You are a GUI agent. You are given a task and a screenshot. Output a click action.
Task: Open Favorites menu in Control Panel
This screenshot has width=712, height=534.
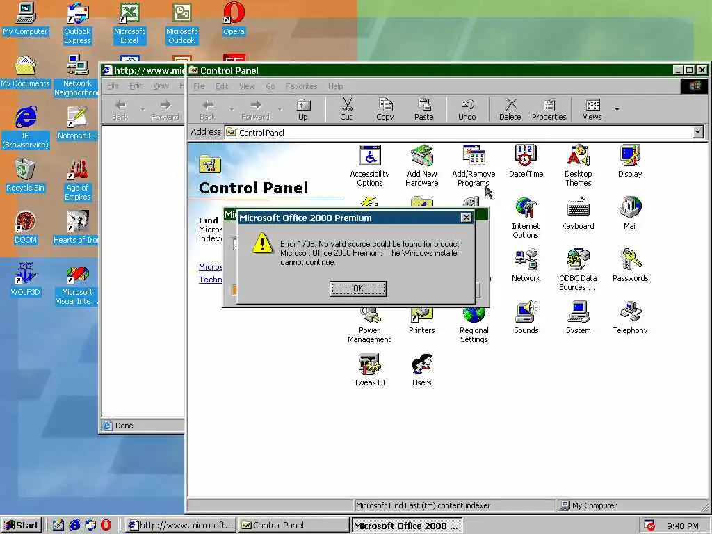tap(301, 86)
